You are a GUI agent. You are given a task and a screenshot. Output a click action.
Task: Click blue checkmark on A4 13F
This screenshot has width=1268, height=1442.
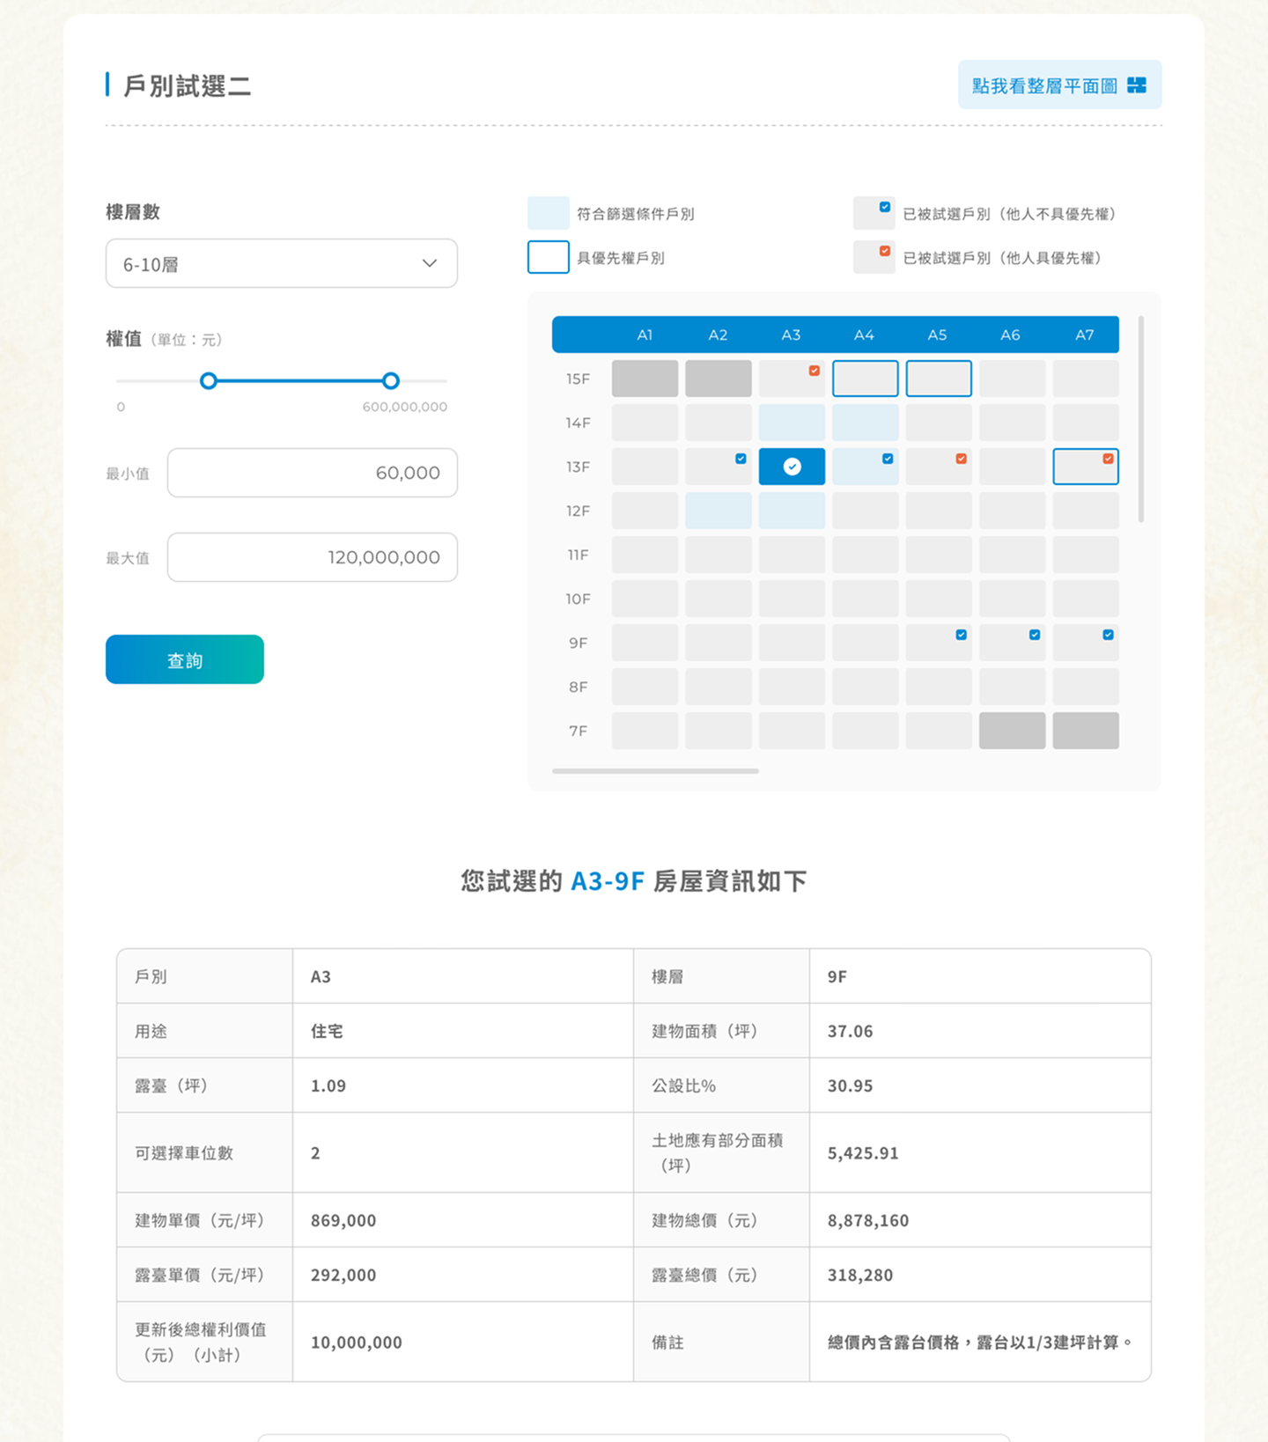click(x=888, y=459)
